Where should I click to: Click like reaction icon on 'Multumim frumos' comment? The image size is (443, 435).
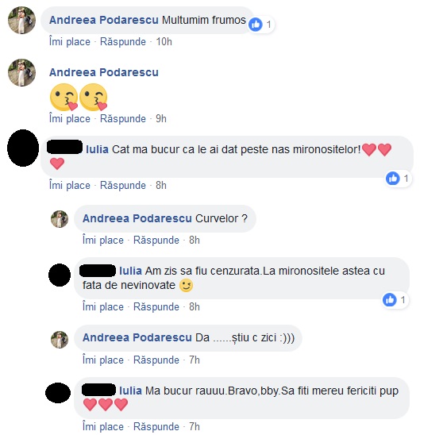click(256, 25)
